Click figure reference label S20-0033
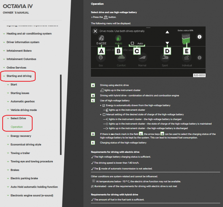 tap(199, 75)
